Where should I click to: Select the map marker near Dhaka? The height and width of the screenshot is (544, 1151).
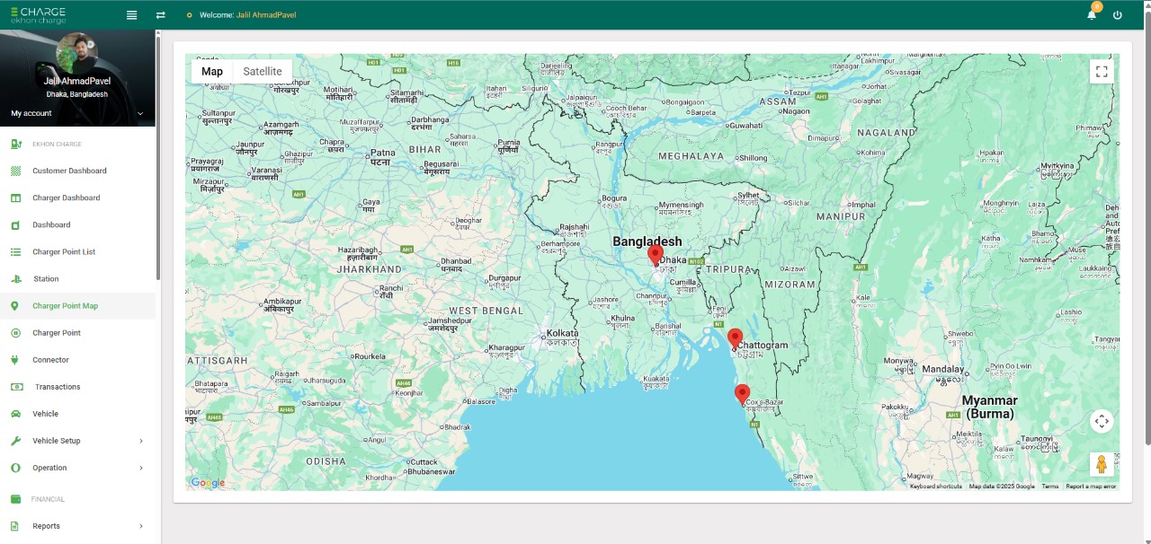coord(656,255)
